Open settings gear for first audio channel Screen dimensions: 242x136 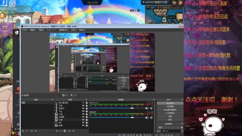[x=151, y=108]
